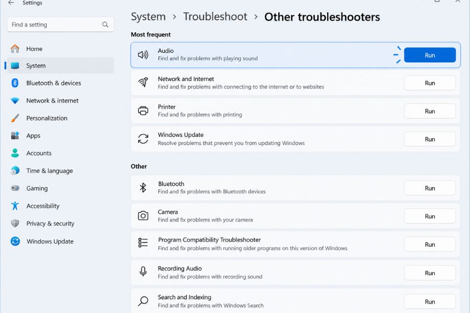Click the Troubleshoot breadcrumb link
The image size is (470, 313).
(x=215, y=17)
